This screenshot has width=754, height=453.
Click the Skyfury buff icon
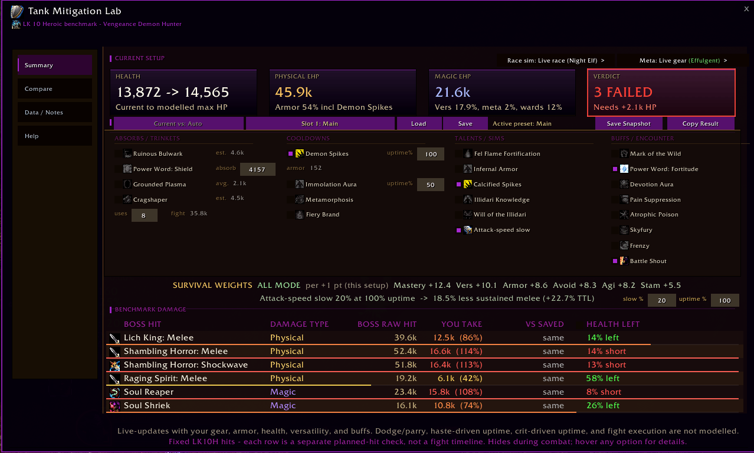coord(624,230)
